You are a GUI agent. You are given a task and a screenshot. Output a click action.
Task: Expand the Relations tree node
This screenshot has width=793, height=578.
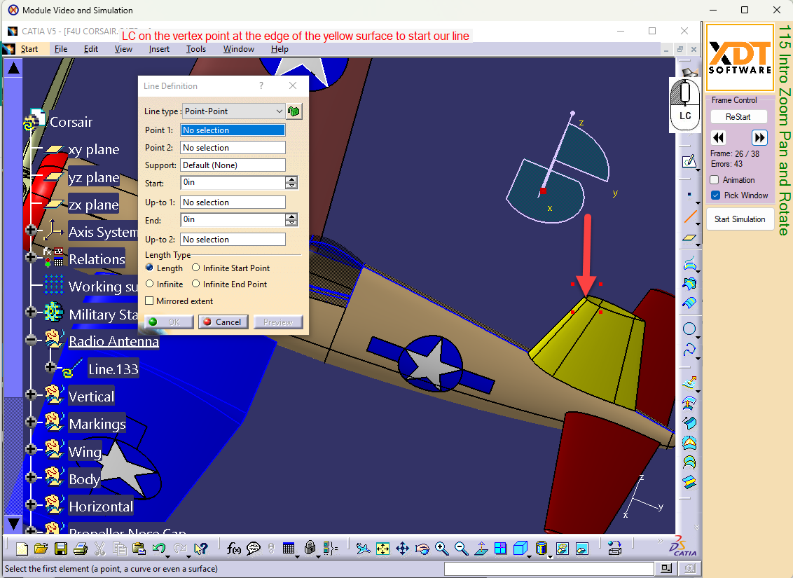(31, 257)
